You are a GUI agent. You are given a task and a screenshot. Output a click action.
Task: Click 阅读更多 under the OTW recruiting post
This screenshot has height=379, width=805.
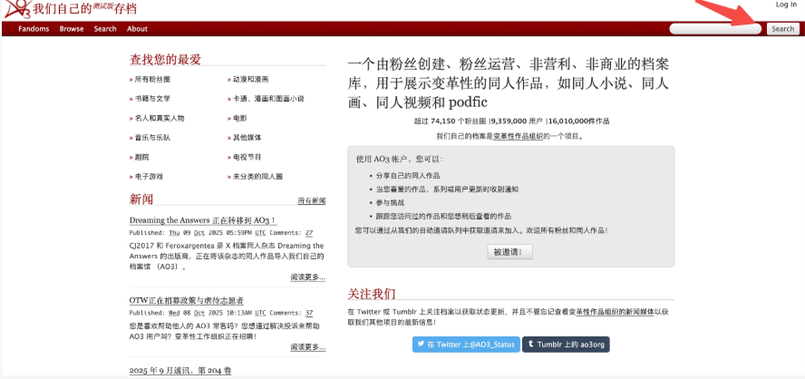pos(307,347)
